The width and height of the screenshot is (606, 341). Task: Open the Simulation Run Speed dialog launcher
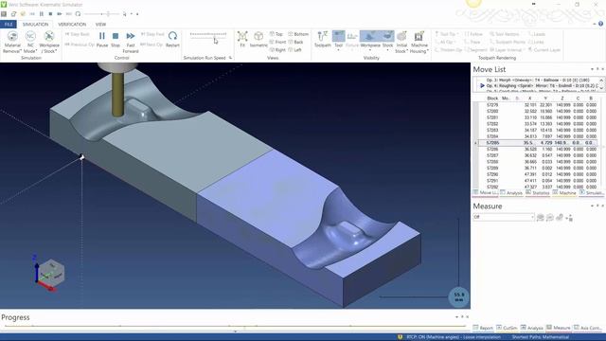[230, 58]
